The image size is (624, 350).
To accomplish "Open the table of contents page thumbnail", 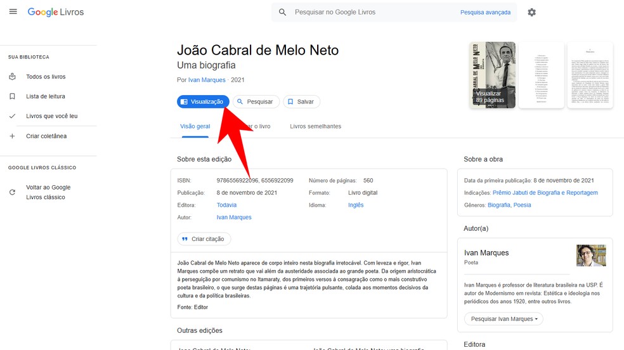I will 541,75.
